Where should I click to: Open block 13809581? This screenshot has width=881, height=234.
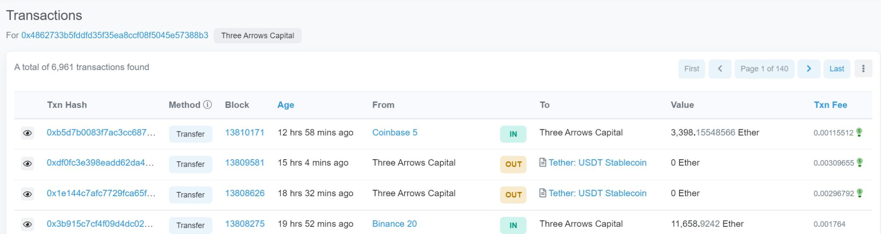[245, 163]
